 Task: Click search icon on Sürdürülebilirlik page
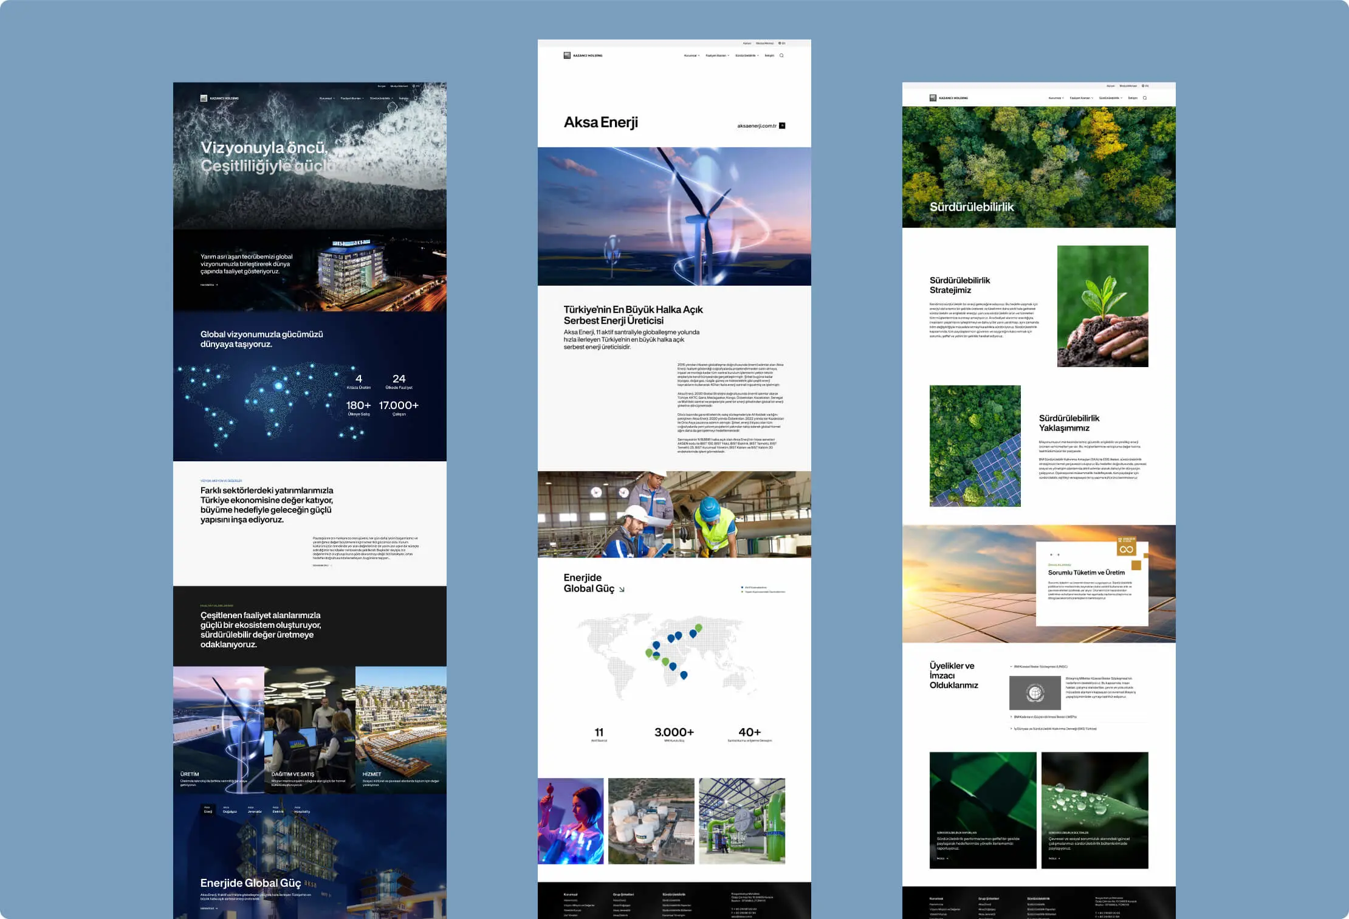click(1145, 98)
